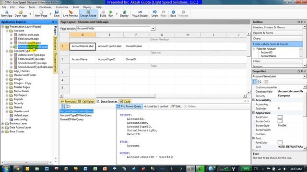The width and height of the screenshot is (307, 172).
Task: Expand the Reports folder
Action: coord(7,99)
